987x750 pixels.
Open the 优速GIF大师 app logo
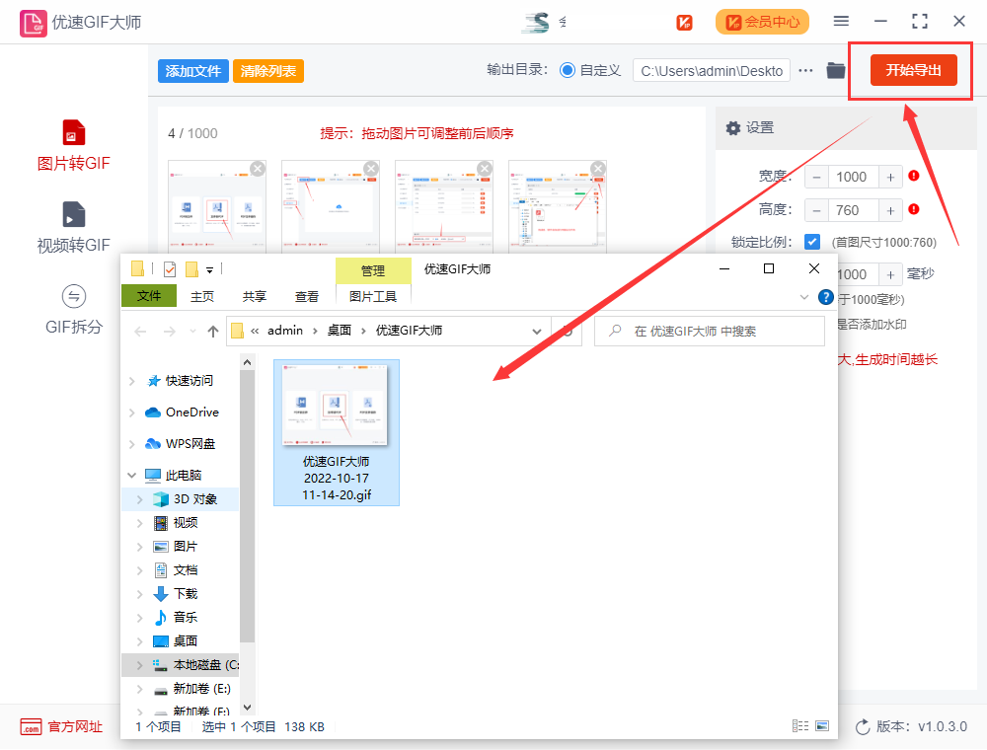coord(33,24)
